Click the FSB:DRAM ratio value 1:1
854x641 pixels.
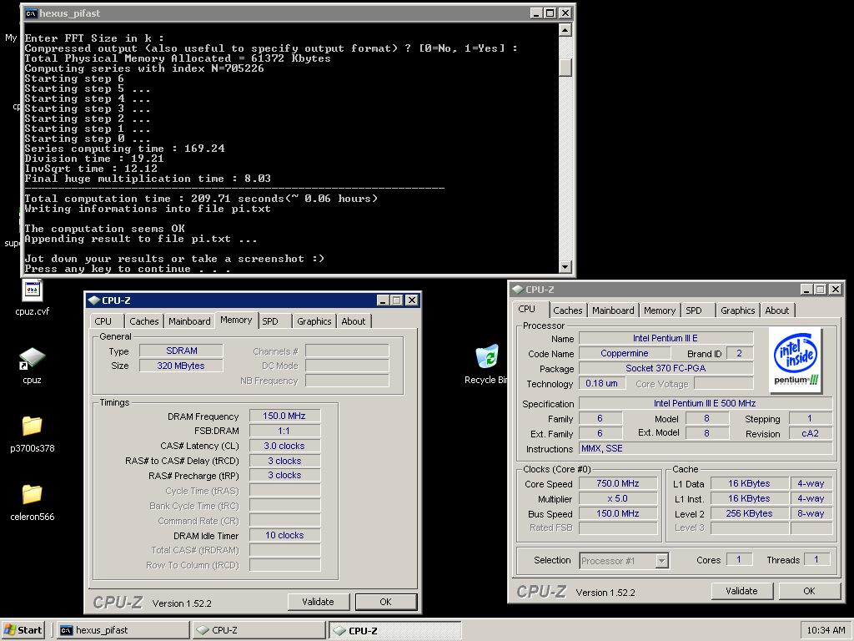(284, 431)
